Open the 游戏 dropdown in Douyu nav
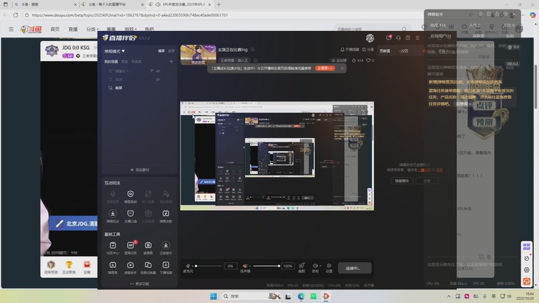 (130, 29)
